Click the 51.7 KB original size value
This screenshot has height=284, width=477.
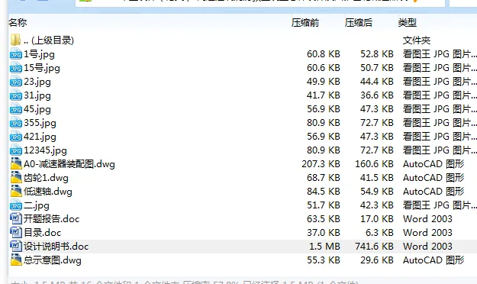pyautogui.click(x=324, y=205)
